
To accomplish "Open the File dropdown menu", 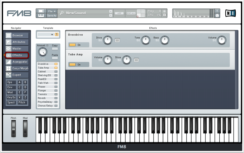I will pos(52,11).
